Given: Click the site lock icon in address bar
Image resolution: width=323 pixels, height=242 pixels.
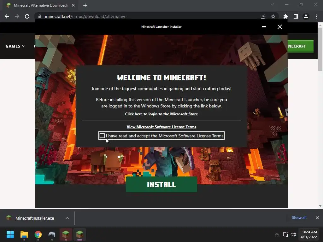Looking at the screenshot, I should (x=40, y=16).
